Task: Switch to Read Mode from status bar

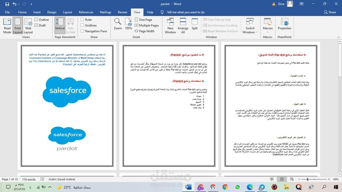Action: (x=272, y=179)
